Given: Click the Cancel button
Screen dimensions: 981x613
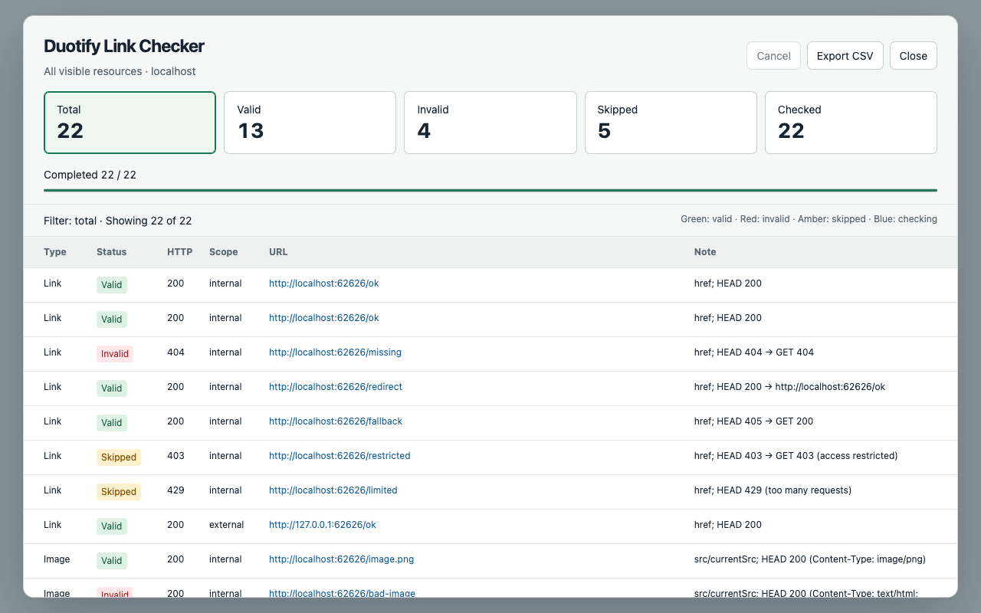Looking at the screenshot, I should [x=773, y=56].
